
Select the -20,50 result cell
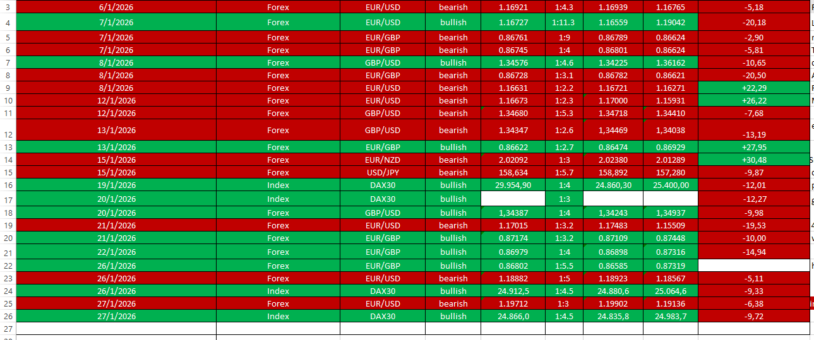pyautogui.click(x=754, y=75)
